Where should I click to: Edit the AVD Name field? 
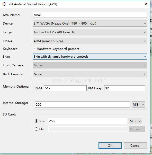point(90,15)
